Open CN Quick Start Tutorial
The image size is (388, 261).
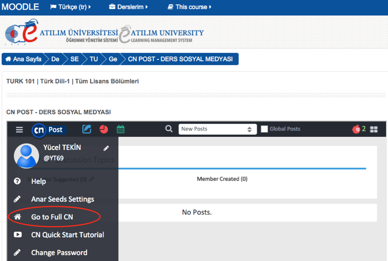pyautogui.click(x=68, y=235)
